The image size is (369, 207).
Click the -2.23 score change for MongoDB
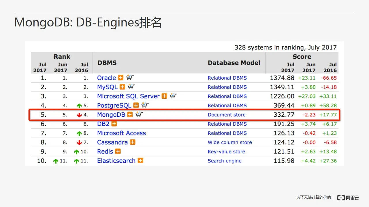point(309,115)
